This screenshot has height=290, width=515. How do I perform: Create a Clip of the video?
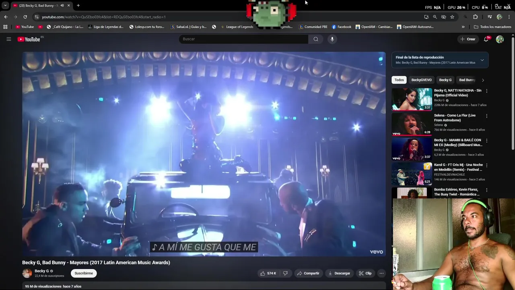[x=365, y=273]
